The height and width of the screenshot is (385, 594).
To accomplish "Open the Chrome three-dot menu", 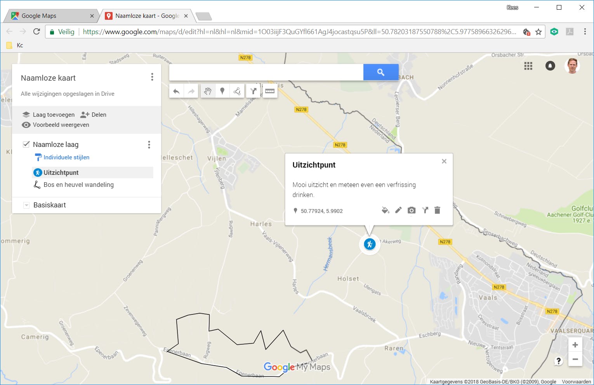I will click(585, 31).
